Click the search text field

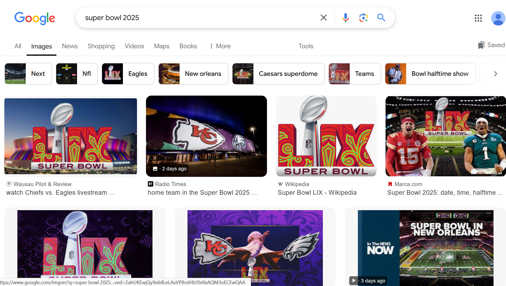click(x=199, y=18)
